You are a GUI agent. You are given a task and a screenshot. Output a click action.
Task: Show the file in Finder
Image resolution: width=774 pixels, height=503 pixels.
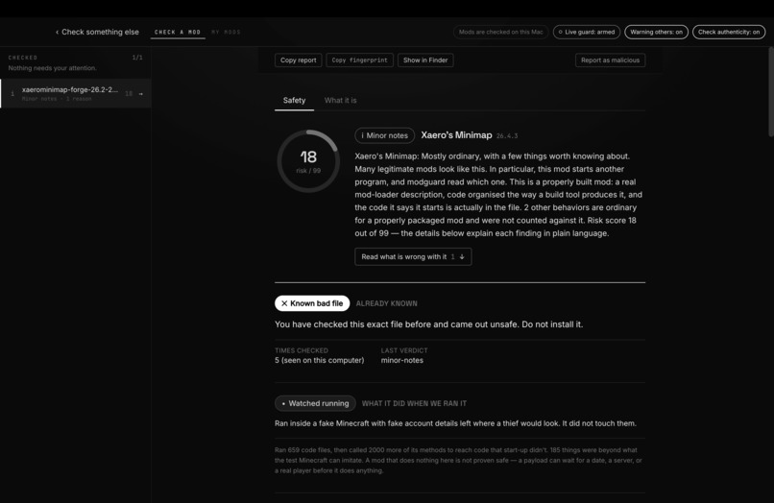(425, 60)
